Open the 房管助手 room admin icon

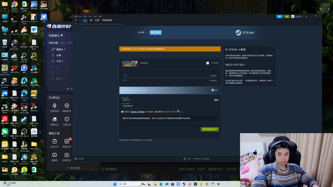click(67, 157)
